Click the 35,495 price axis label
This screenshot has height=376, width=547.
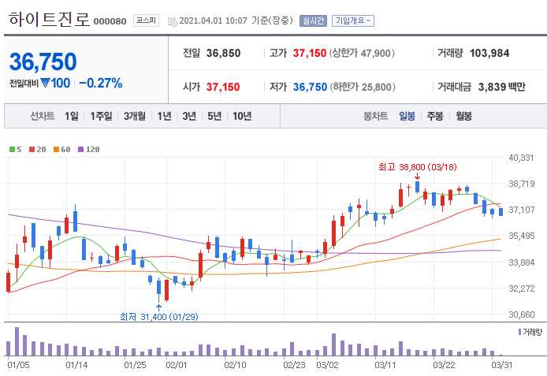tap(521, 236)
